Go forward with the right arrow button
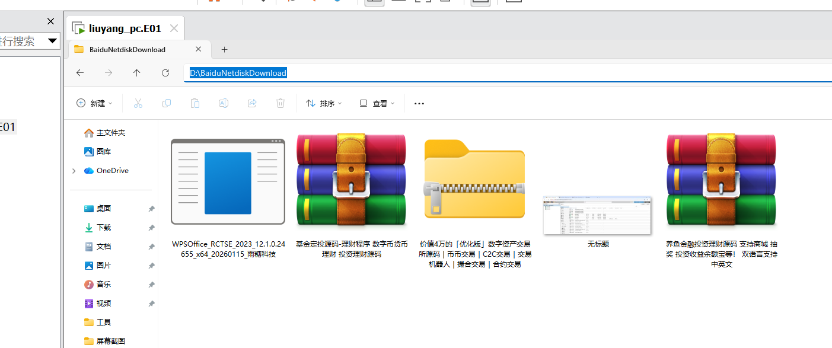The width and height of the screenshot is (832, 348). (109, 73)
